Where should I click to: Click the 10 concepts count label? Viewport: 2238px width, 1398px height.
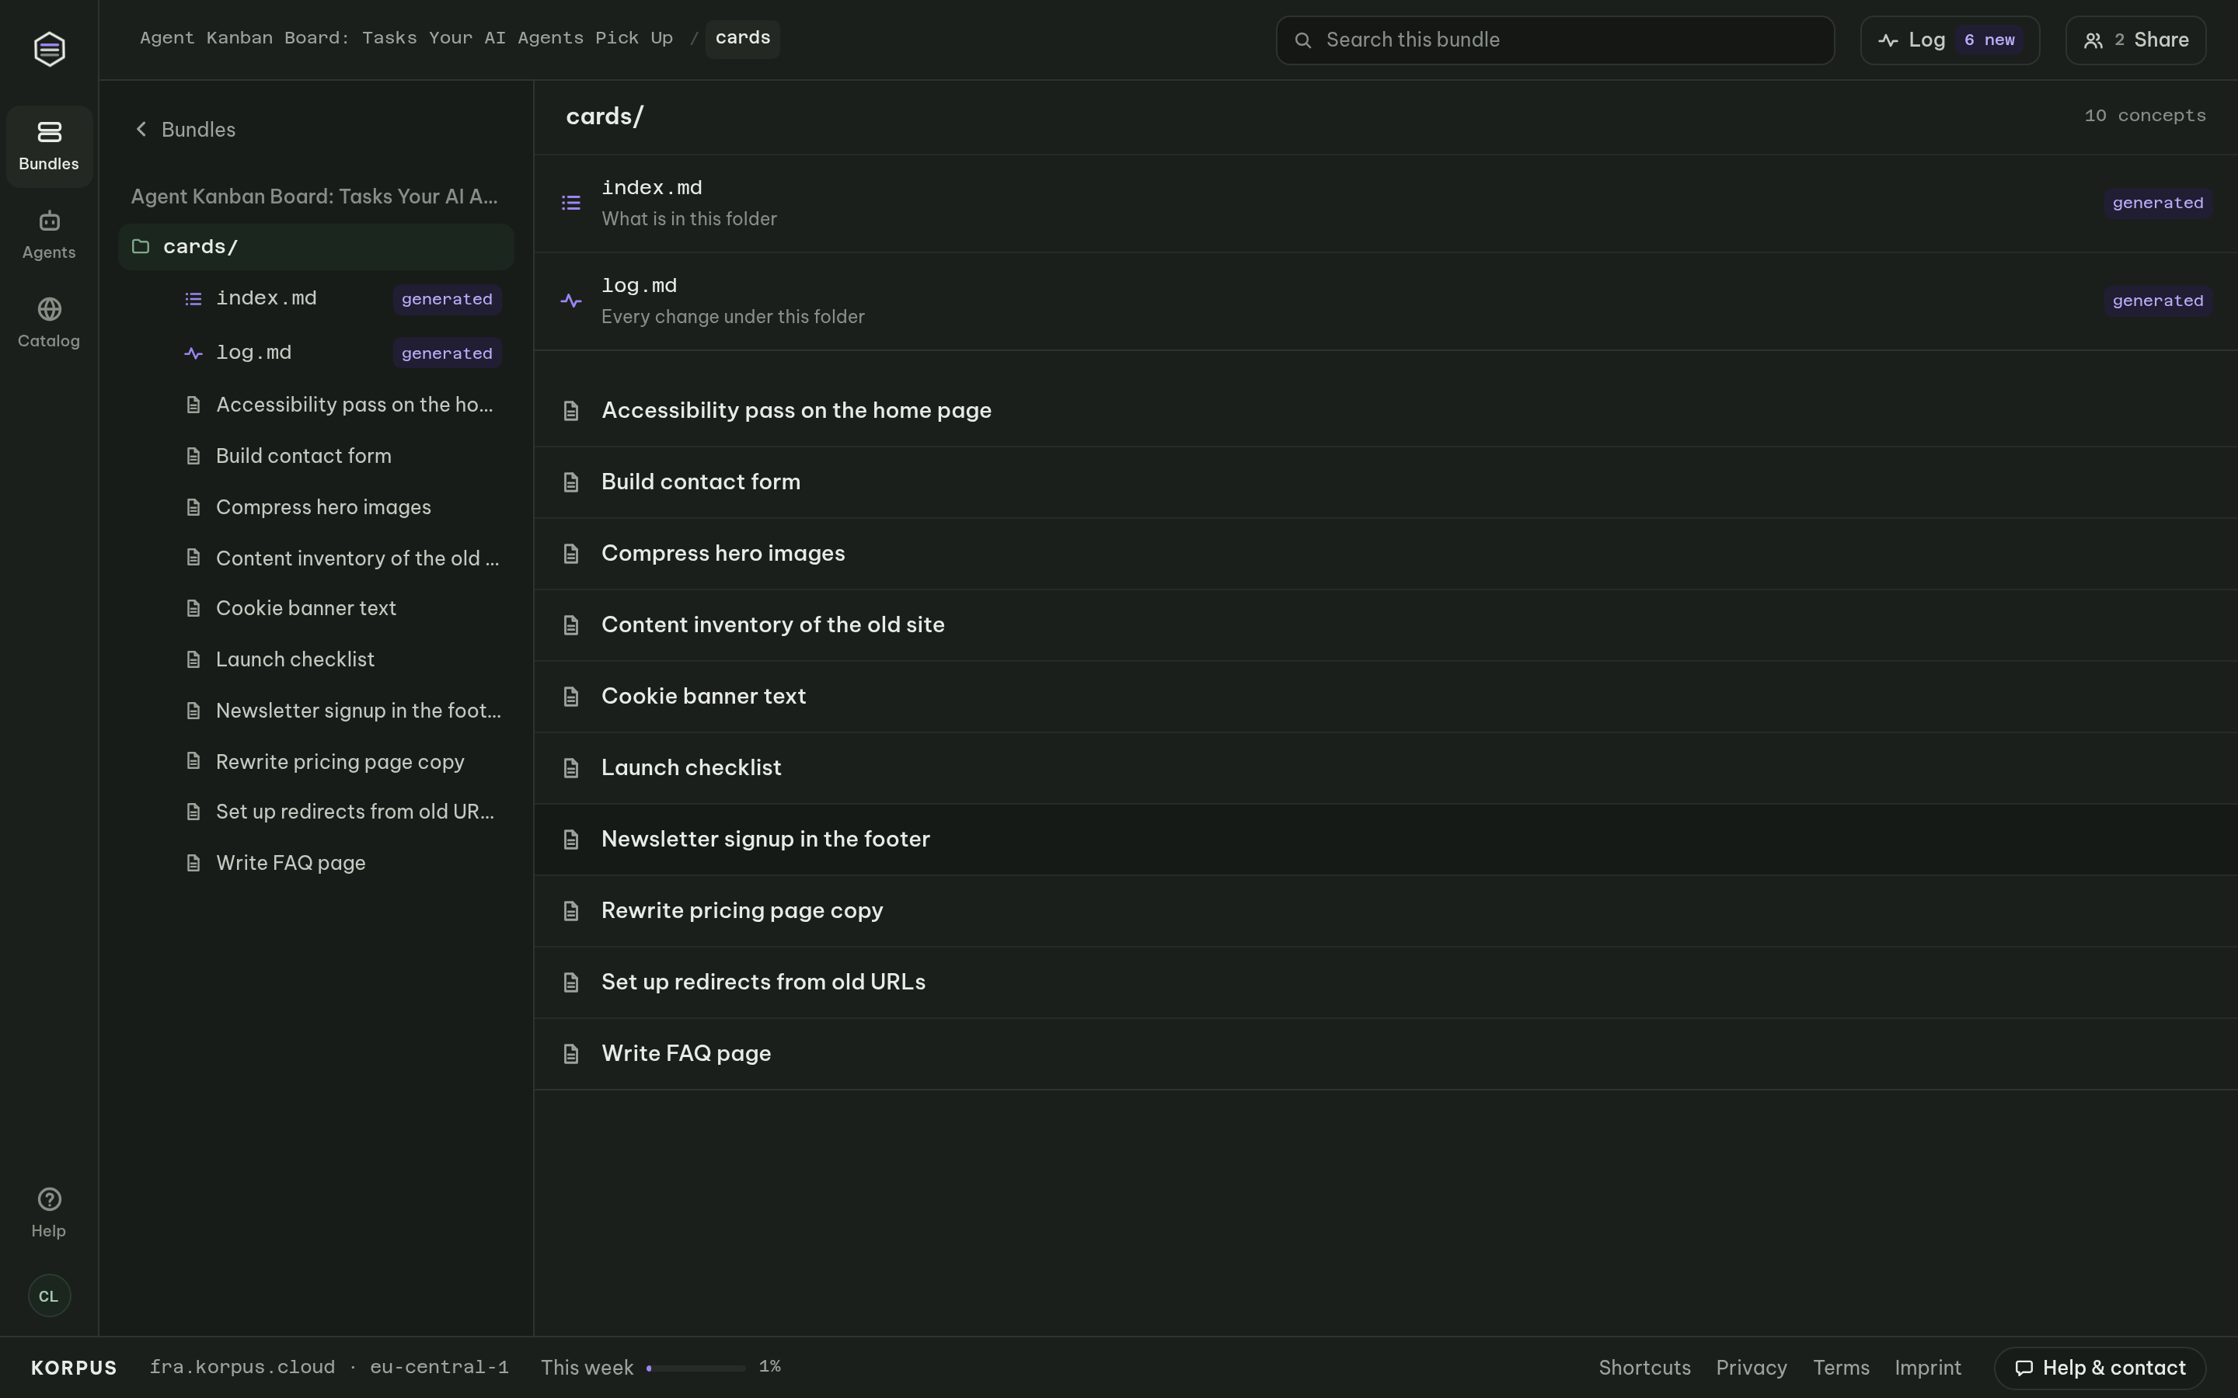pos(2145,116)
